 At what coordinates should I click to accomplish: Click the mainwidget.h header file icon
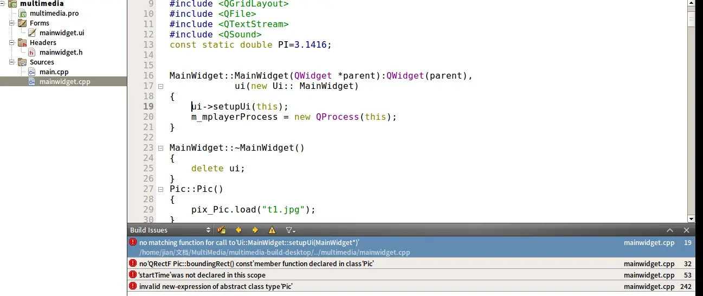tap(32, 53)
